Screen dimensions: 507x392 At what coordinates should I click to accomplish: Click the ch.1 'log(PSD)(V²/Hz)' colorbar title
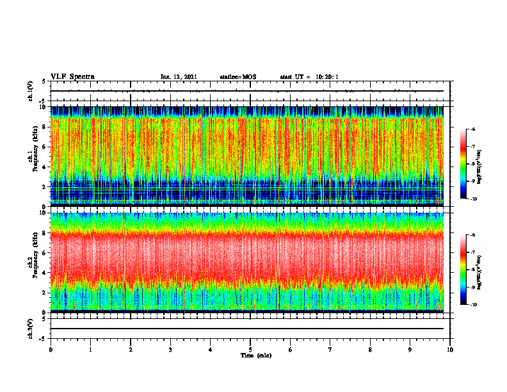tap(479, 167)
